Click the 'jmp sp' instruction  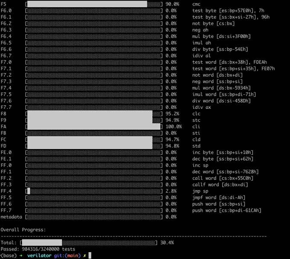click(x=200, y=191)
